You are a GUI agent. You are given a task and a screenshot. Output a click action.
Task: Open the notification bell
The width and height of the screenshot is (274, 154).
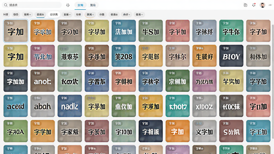(254, 5)
